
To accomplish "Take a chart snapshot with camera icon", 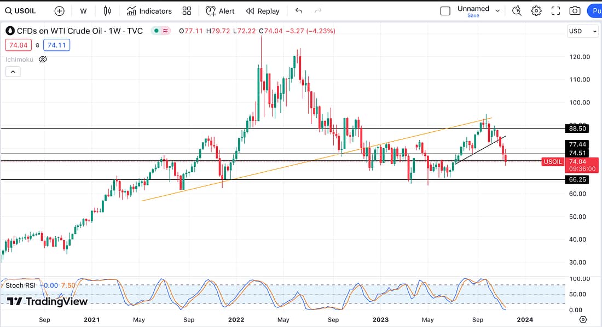I will coord(575,11).
